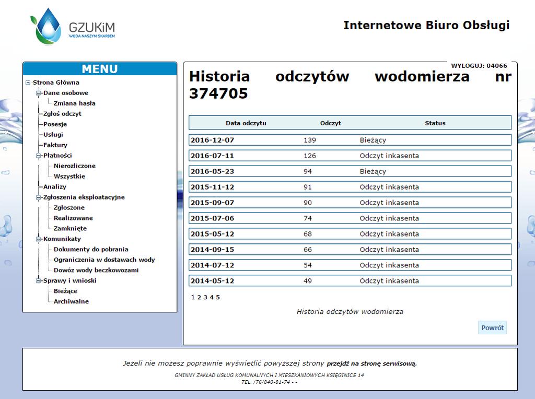Click the MENU panel header
Image resolution: width=535 pixels, height=399 pixels.
[x=100, y=69]
